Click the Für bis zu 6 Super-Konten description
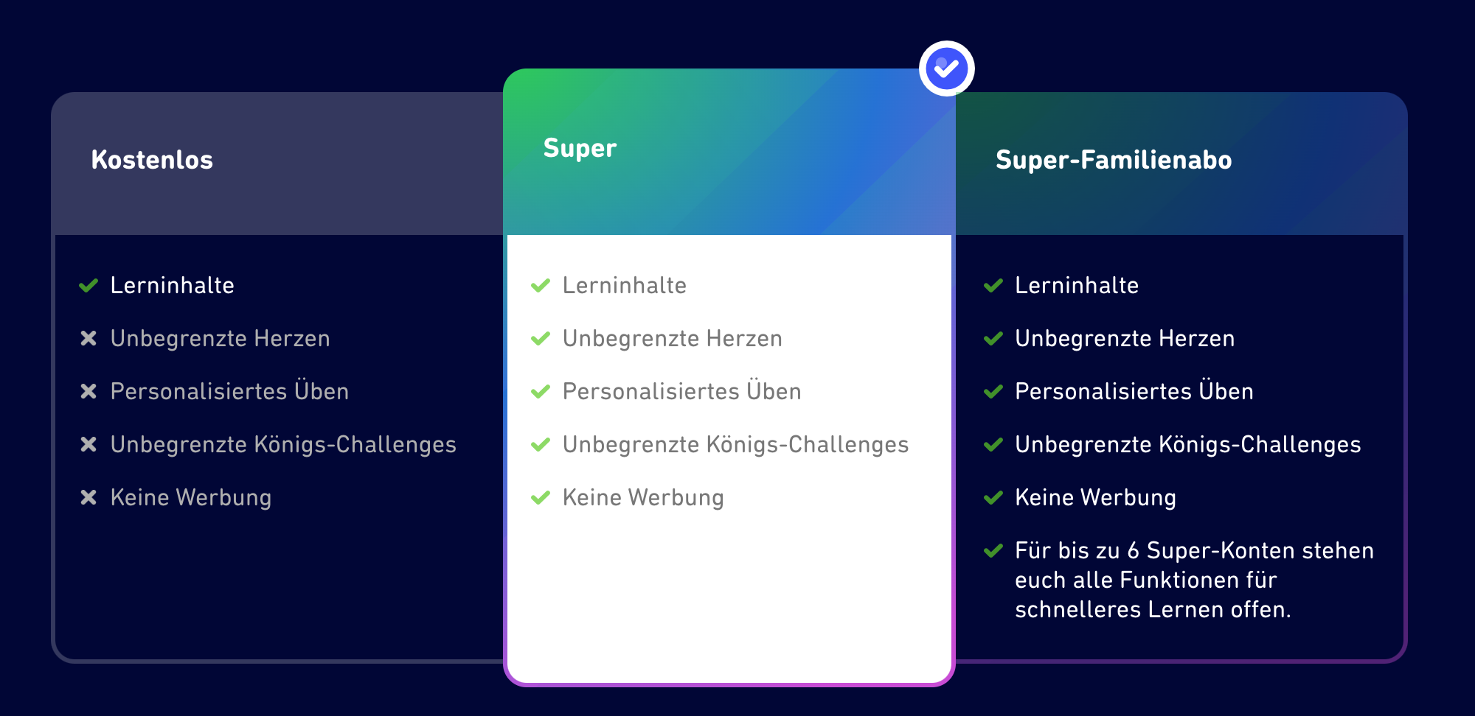This screenshot has width=1475, height=716. pos(1194,580)
